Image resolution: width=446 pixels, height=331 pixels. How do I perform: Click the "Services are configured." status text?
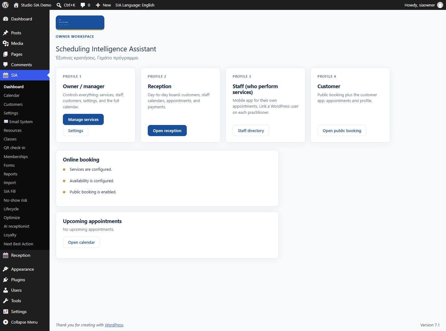tap(91, 170)
